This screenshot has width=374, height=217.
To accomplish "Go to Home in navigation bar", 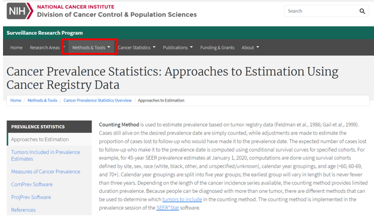I will coord(16,47).
